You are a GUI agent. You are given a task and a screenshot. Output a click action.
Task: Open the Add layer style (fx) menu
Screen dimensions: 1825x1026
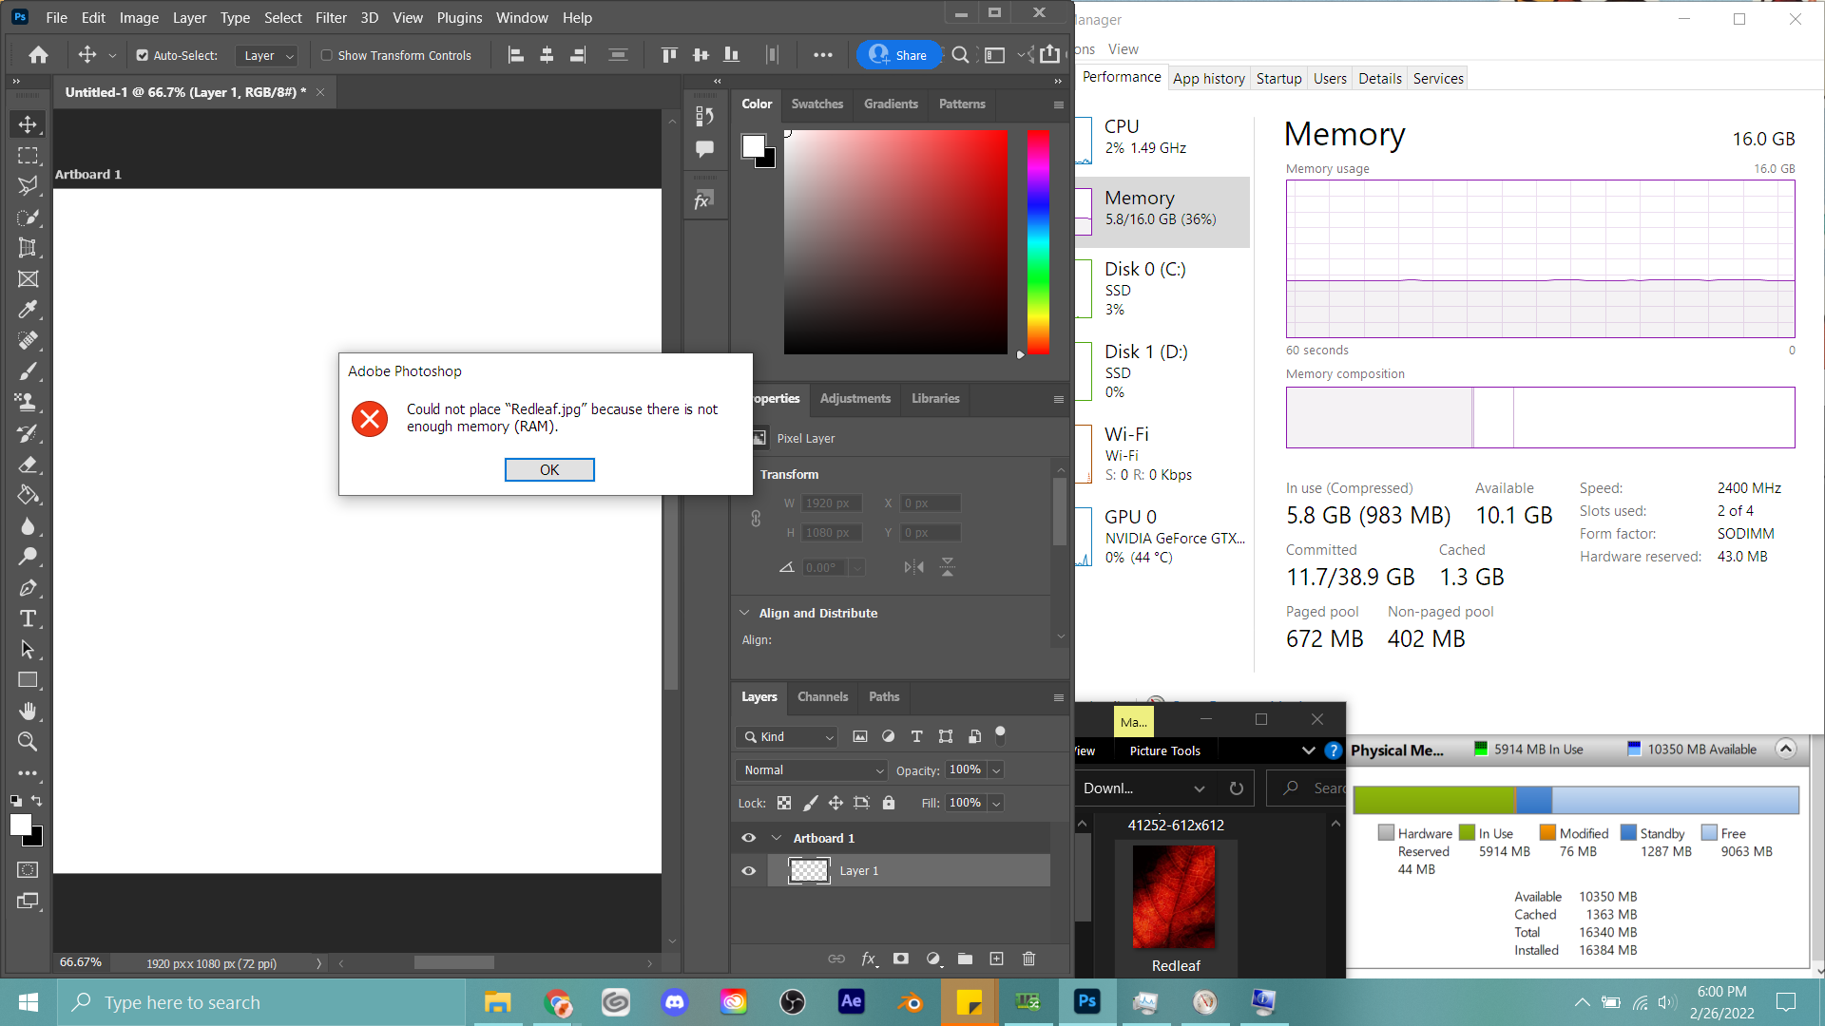[868, 959]
